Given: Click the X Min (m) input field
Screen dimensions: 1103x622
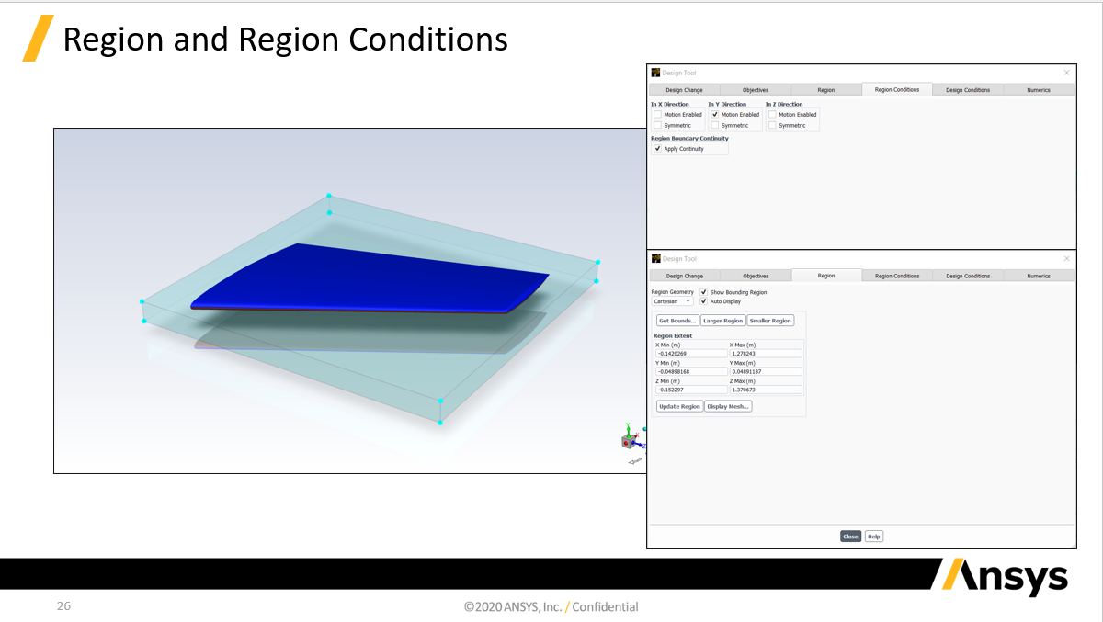Looking at the screenshot, I should tap(690, 353).
